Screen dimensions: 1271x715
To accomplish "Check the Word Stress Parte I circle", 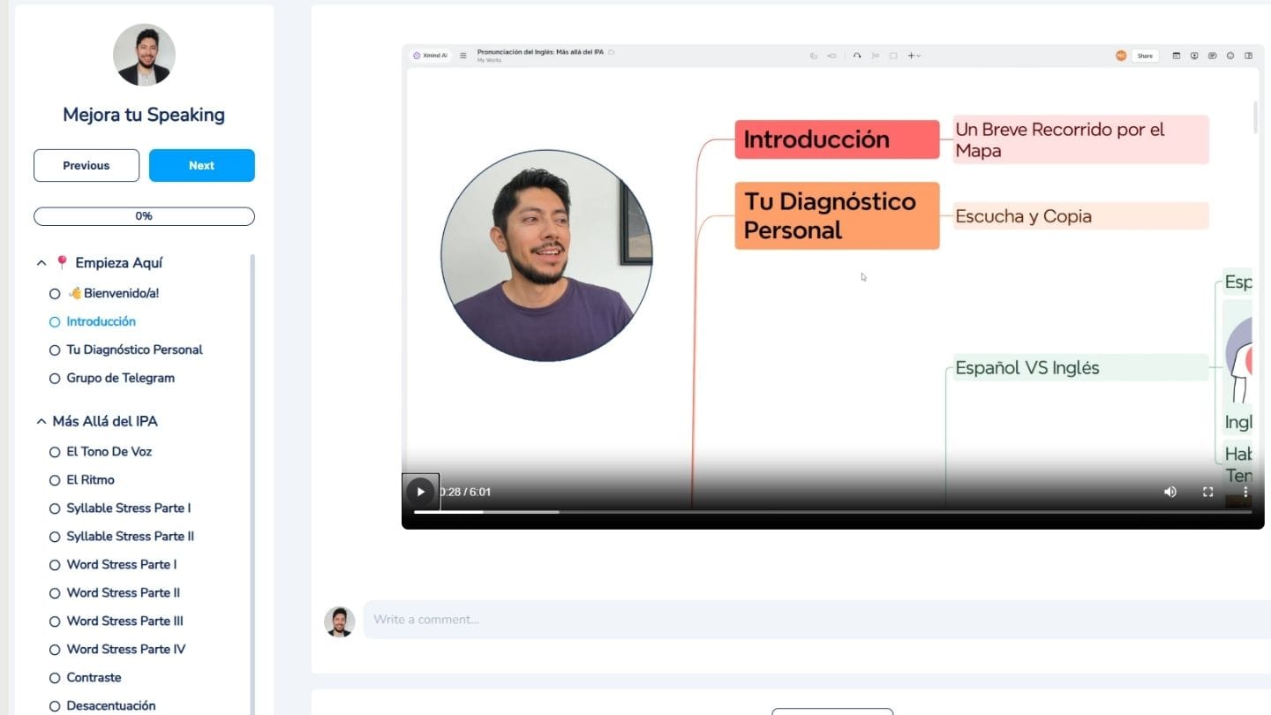I will pyautogui.click(x=55, y=565).
